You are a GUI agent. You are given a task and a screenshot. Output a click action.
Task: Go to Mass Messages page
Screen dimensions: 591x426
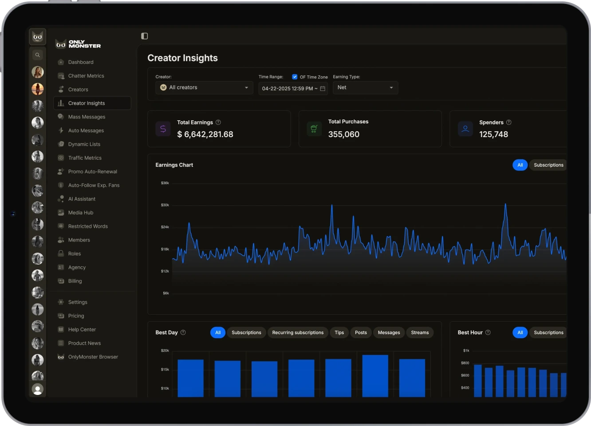coord(87,117)
